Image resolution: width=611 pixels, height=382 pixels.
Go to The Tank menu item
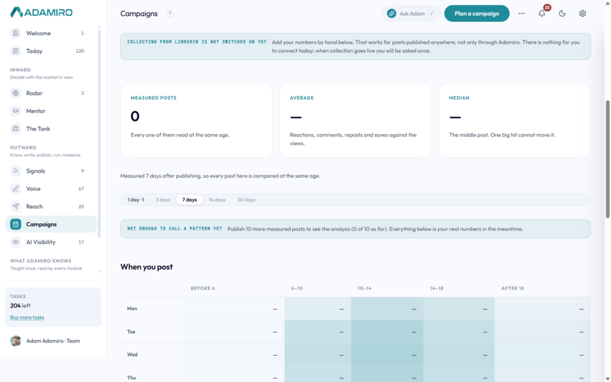51,129
